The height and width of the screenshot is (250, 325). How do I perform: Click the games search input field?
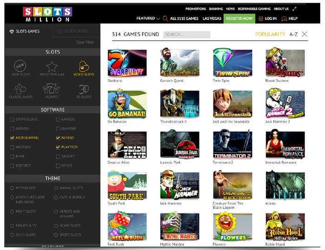click(187, 35)
